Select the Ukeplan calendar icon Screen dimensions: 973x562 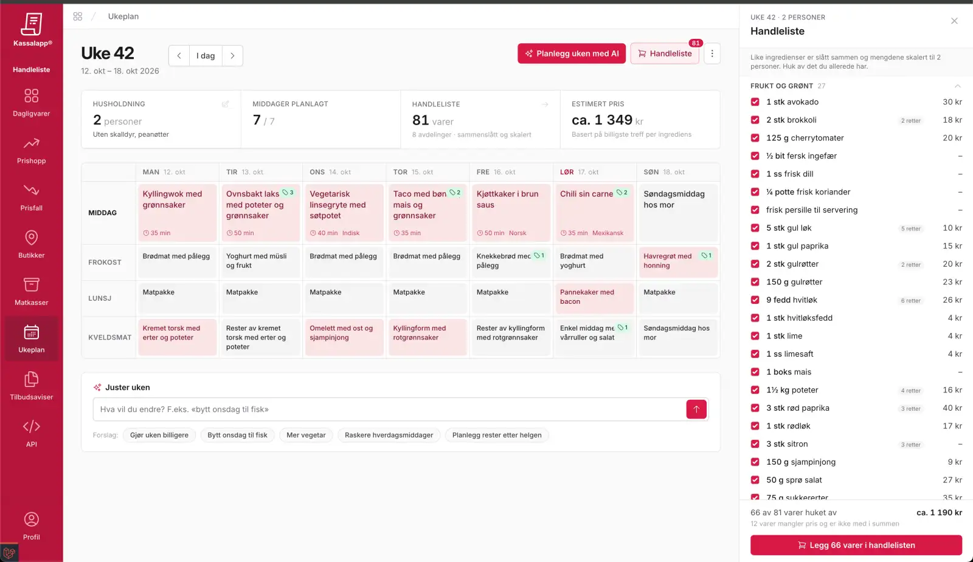32,332
